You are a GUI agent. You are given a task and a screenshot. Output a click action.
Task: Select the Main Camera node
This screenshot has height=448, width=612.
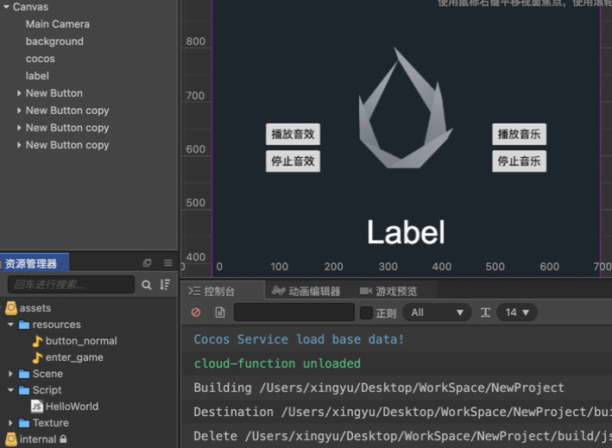(x=57, y=24)
